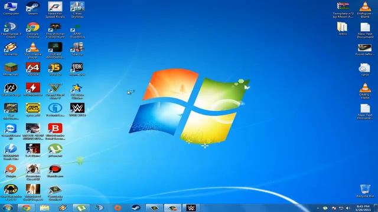Select the Outlast Whistleblower desktop shortcut

55,50
